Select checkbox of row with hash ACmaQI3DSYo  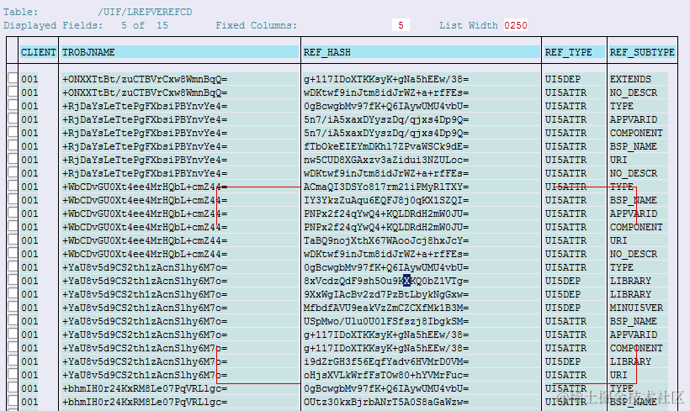pos(13,186)
